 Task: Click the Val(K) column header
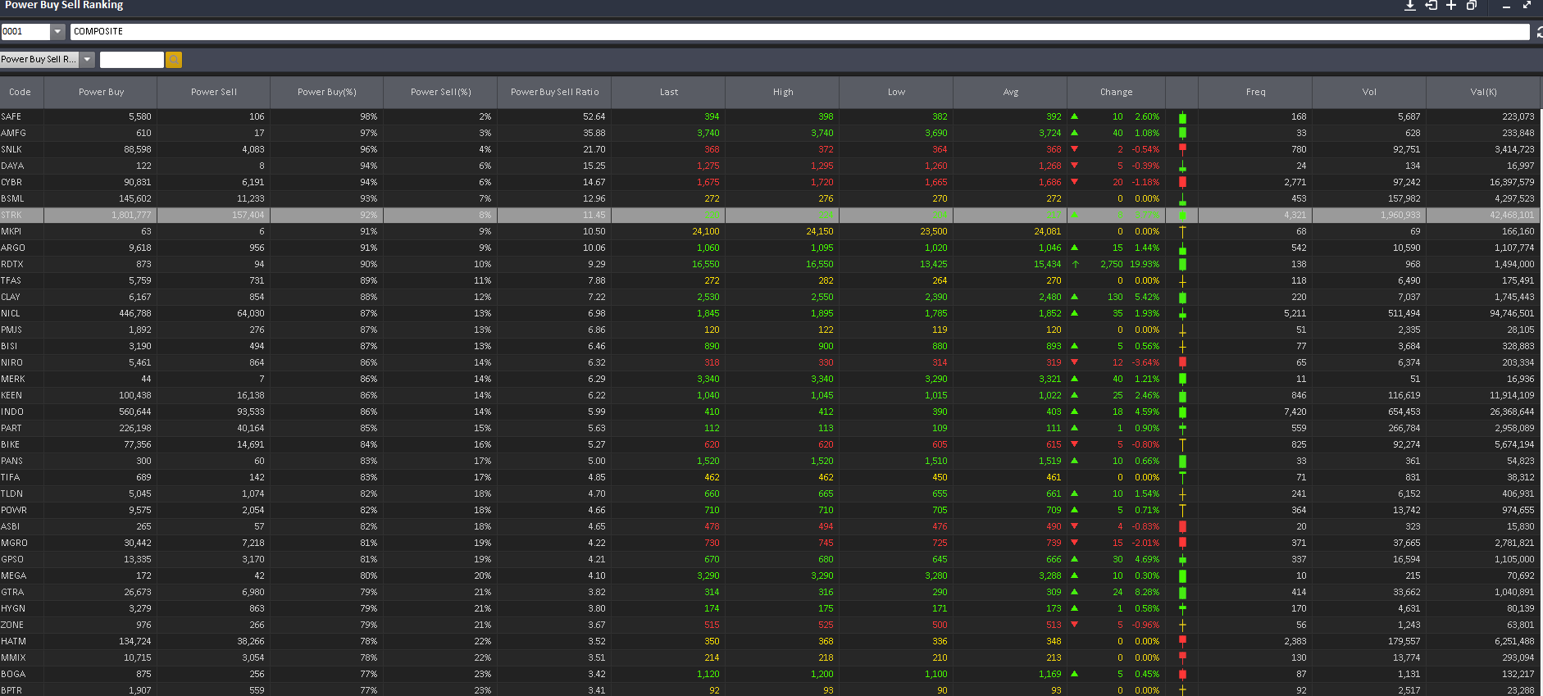[1482, 93]
